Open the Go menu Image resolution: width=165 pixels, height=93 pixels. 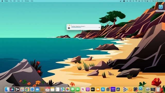(x=22, y=1)
